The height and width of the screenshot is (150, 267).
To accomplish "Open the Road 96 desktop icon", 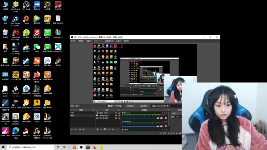I will click(x=16, y=76).
